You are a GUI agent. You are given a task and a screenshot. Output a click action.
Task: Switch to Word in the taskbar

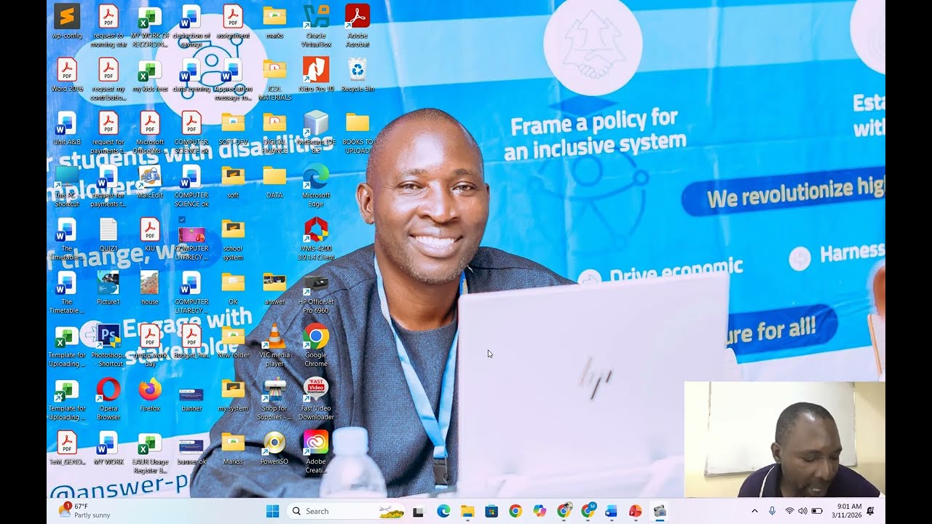pyautogui.click(x=611, y=511)
